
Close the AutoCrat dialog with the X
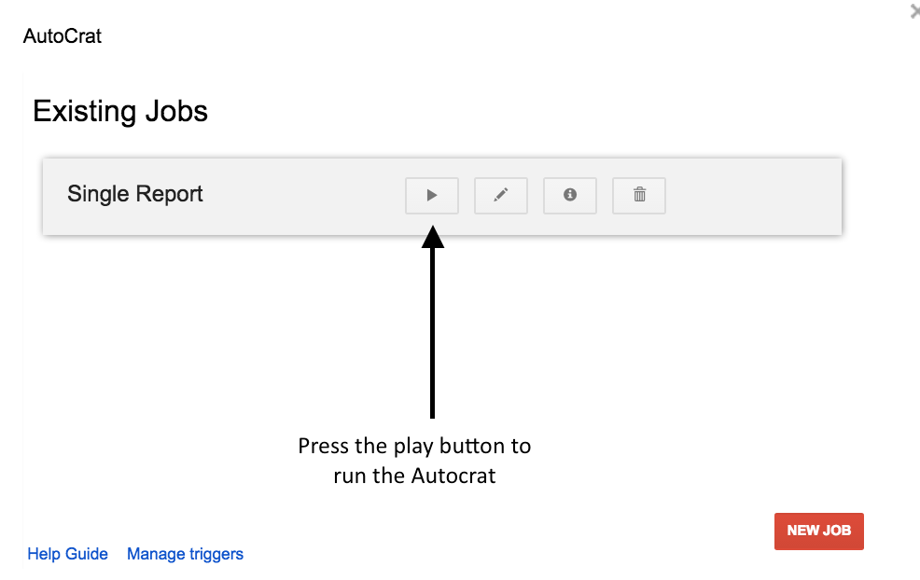coord(915,11)
